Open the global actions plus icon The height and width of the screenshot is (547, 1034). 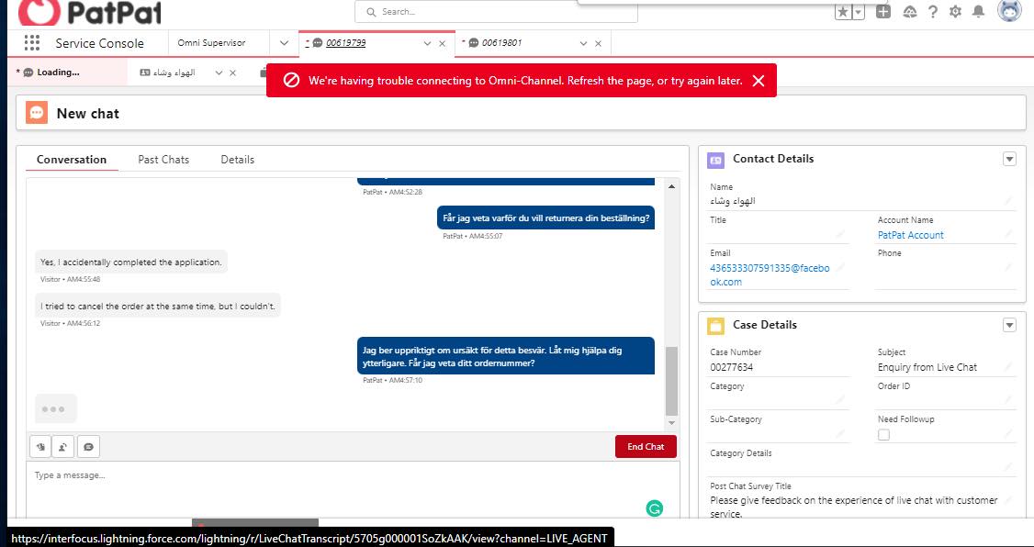pyautogui.click(x=882, y=12)
